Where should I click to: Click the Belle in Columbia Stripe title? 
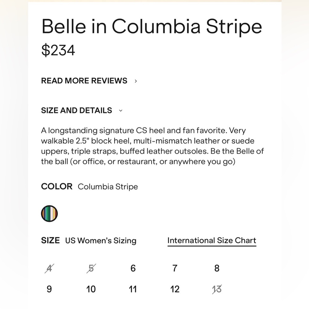coord(151,27)
